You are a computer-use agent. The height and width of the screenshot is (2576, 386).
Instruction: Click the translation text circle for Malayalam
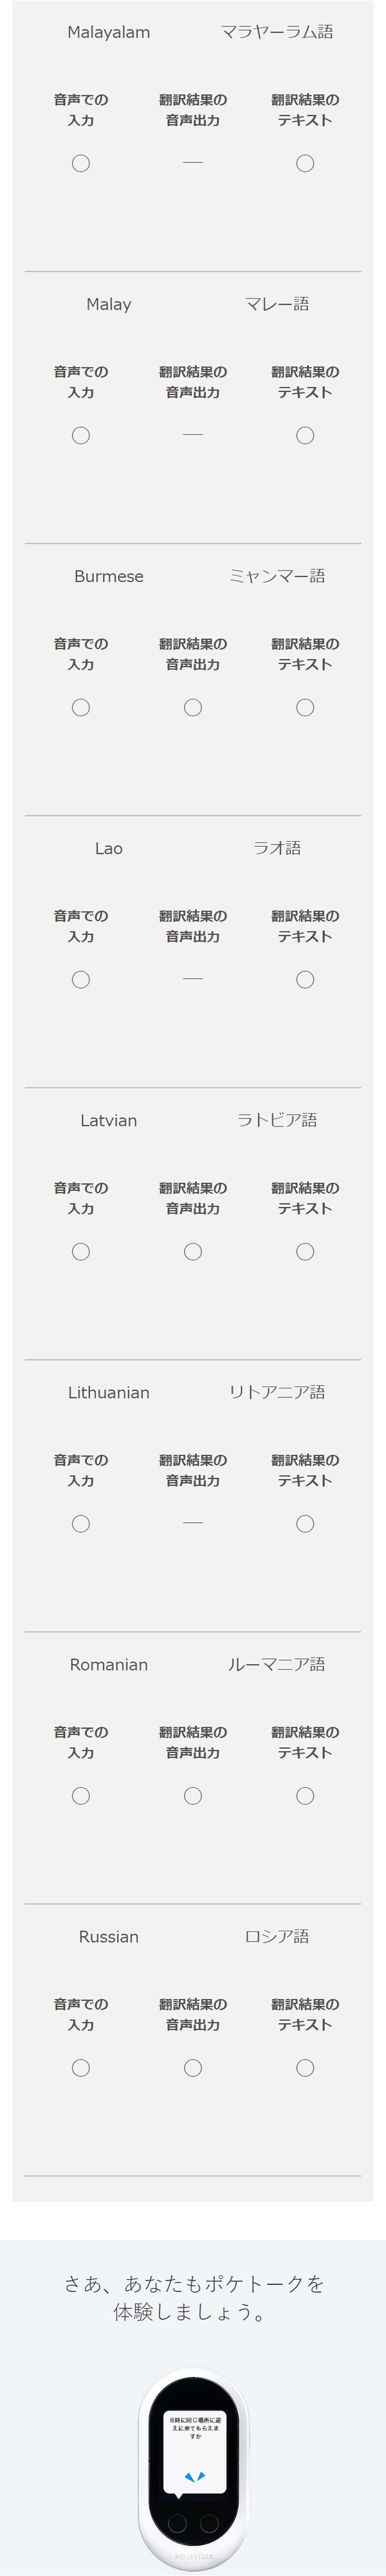[x=305, y=163]
